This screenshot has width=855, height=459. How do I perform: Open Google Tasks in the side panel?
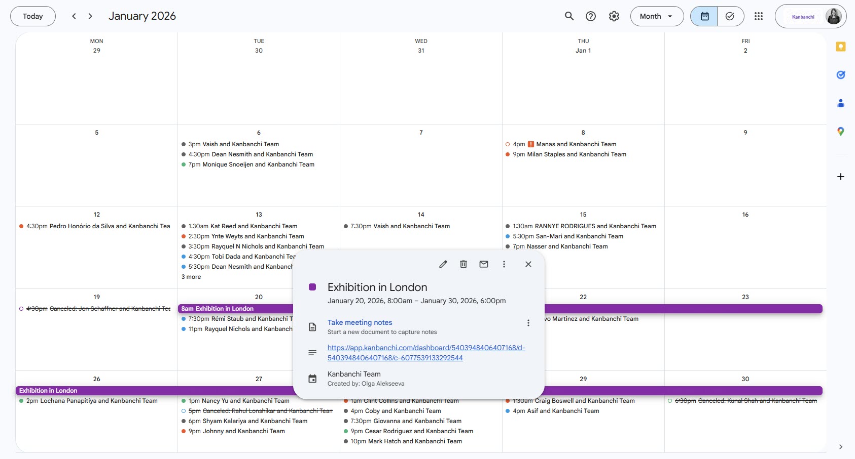[x=841, y=75]
